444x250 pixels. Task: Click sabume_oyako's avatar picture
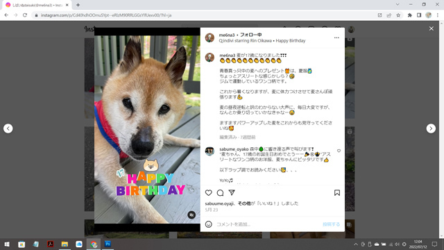coord(210,151)
